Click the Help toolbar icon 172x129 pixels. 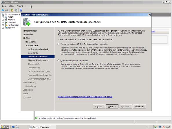pyautogui.click(x=21, y=10)
